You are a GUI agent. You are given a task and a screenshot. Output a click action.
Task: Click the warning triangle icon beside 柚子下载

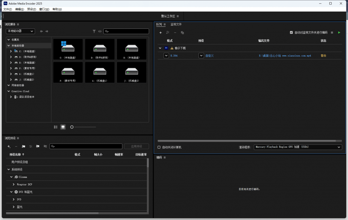click(172, 48)
